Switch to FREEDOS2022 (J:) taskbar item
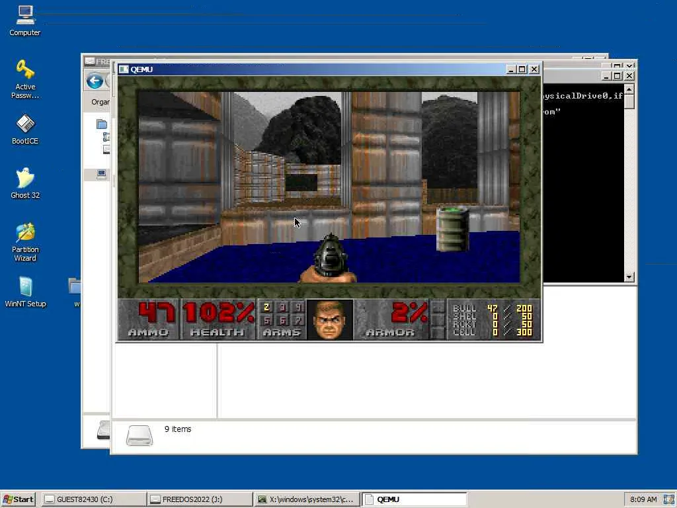The height and width of the screenshot is (508, 677). 199,499
